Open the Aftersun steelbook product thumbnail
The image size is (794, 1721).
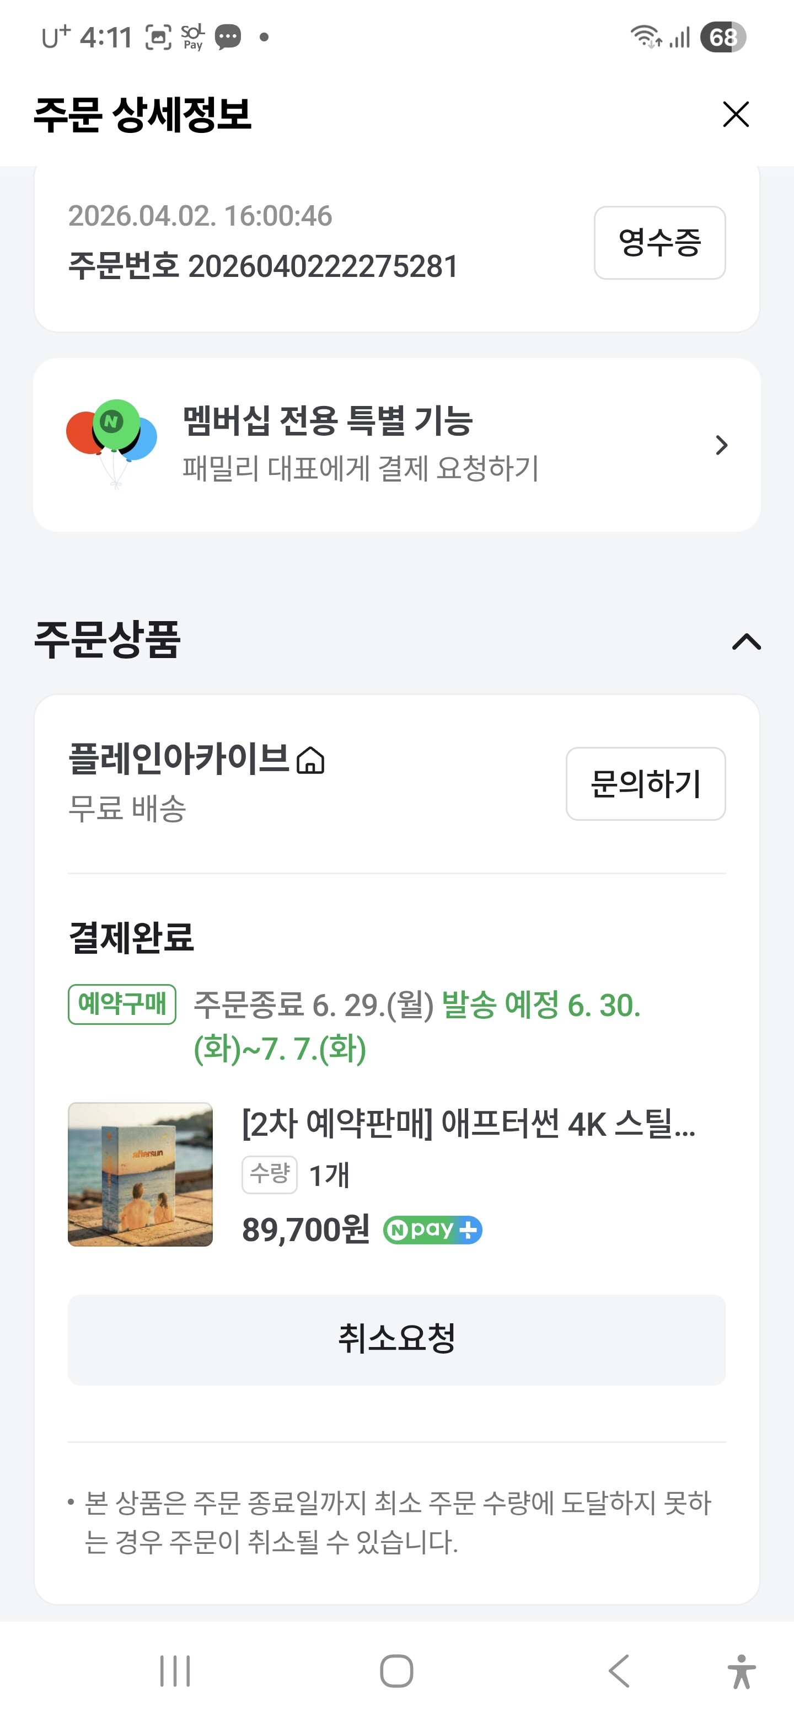[x=140, y=1174]
